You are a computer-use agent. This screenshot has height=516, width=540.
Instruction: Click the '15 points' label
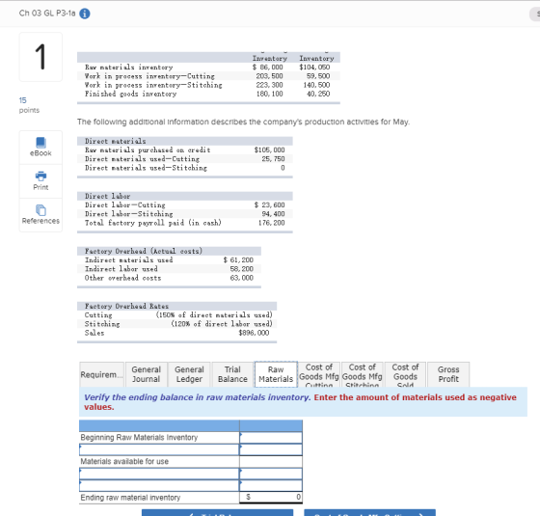click(x=29, y=105)
